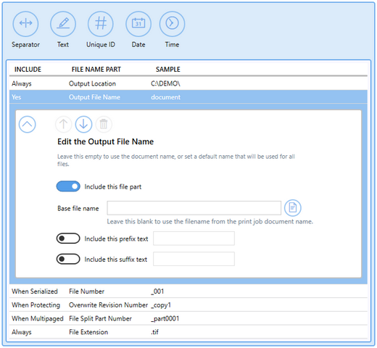Viewport: 377px width, 348px height.
Task: Click sample value C:\DEMO\
Action: (x=165, y=83)
